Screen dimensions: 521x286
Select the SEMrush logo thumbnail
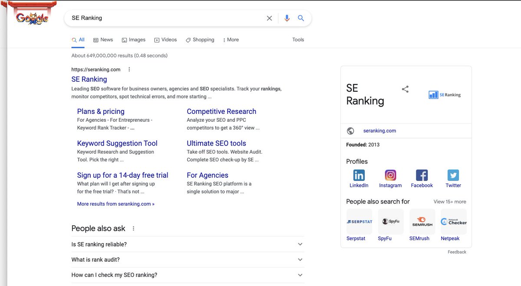422,222
